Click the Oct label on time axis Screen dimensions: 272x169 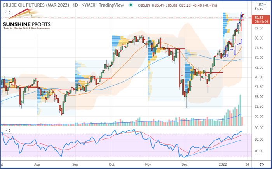112,164
